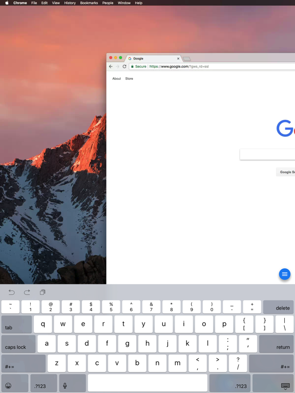
Task: Tap the tab key
Action: coord(16,324)
